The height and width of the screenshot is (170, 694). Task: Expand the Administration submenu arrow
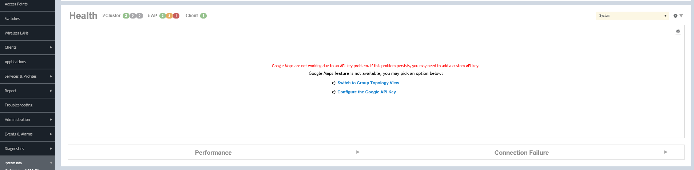[x=51, y=120]
